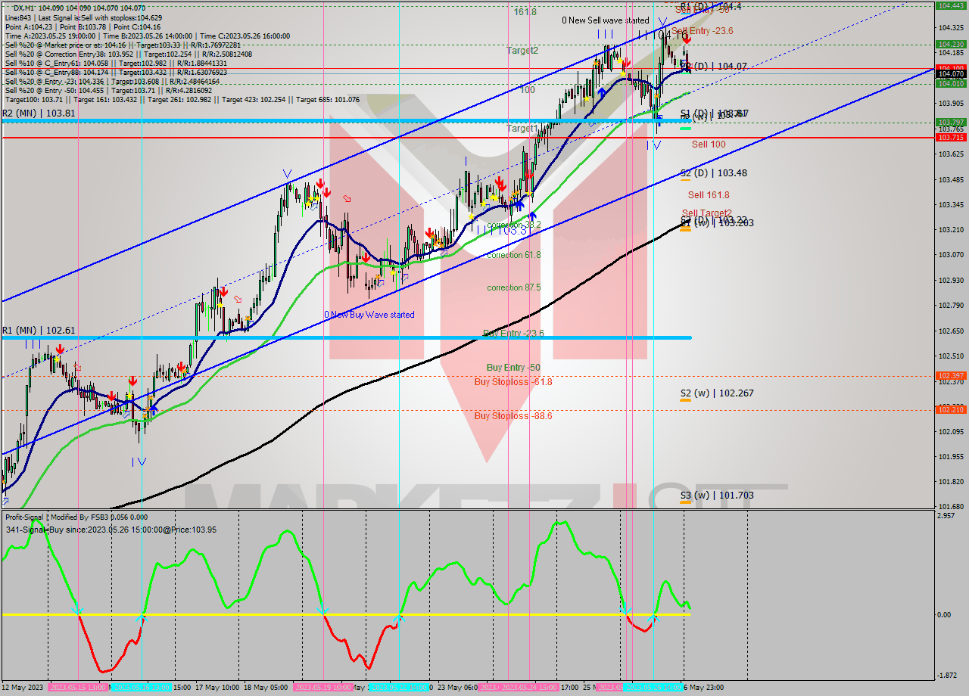Click the green '161.8' Fibonacci label
The height and width of the screenshot is (696, 969).
525,12
